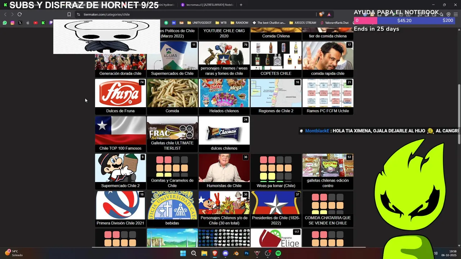
Task: Open Presidentes de Chile (1826-2022) template
Action: click(x=276, y=209)
